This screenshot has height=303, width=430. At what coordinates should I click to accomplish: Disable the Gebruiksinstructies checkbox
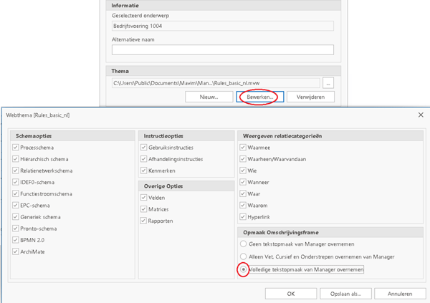point(144,148)
